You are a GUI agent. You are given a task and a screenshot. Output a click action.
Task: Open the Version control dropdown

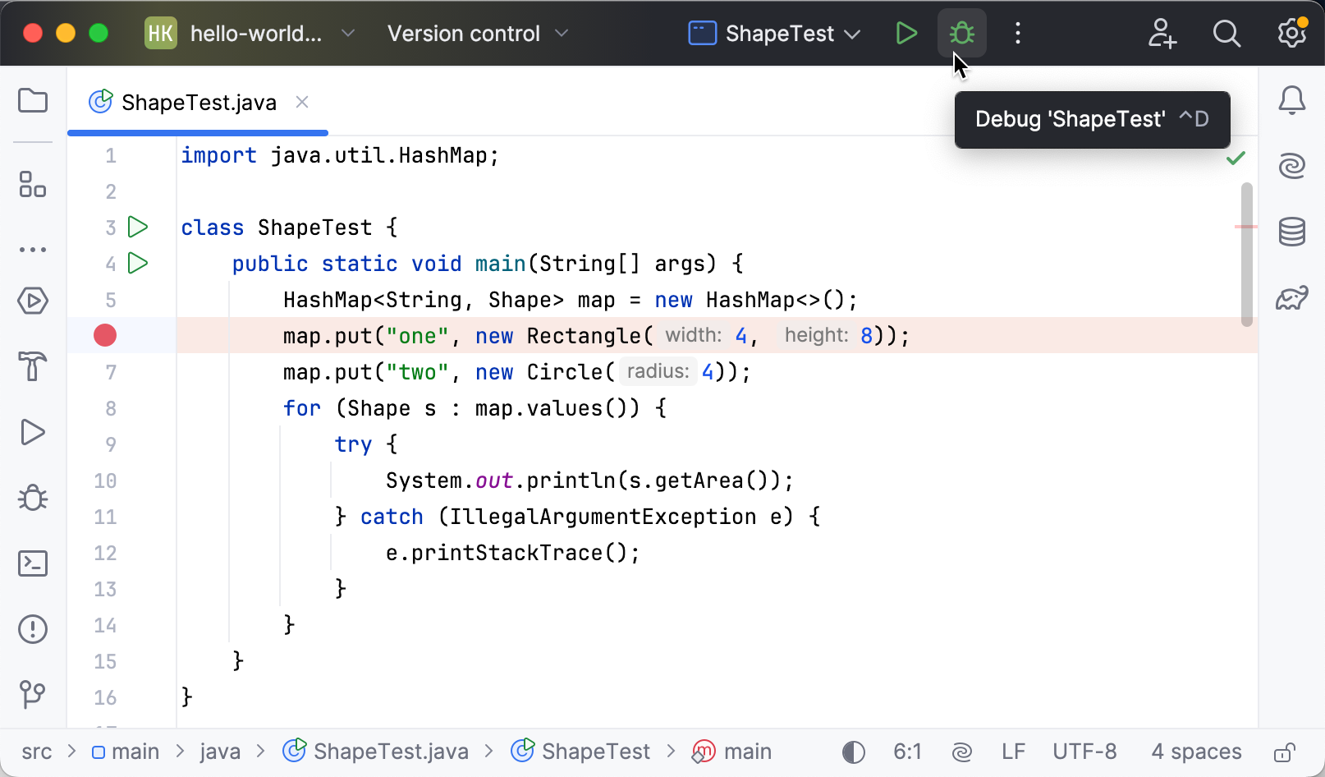(478, 34)
